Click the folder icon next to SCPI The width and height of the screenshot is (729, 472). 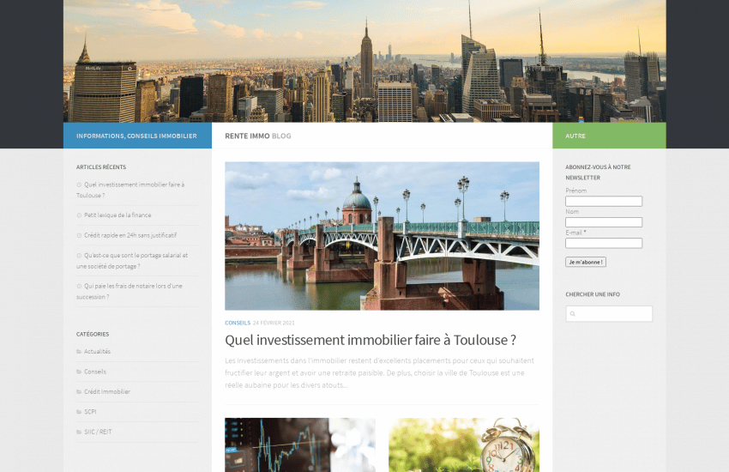(x=79, y=411)
